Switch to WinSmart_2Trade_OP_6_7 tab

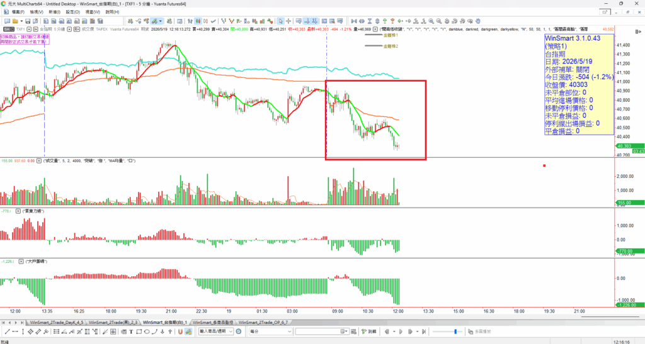263,323
